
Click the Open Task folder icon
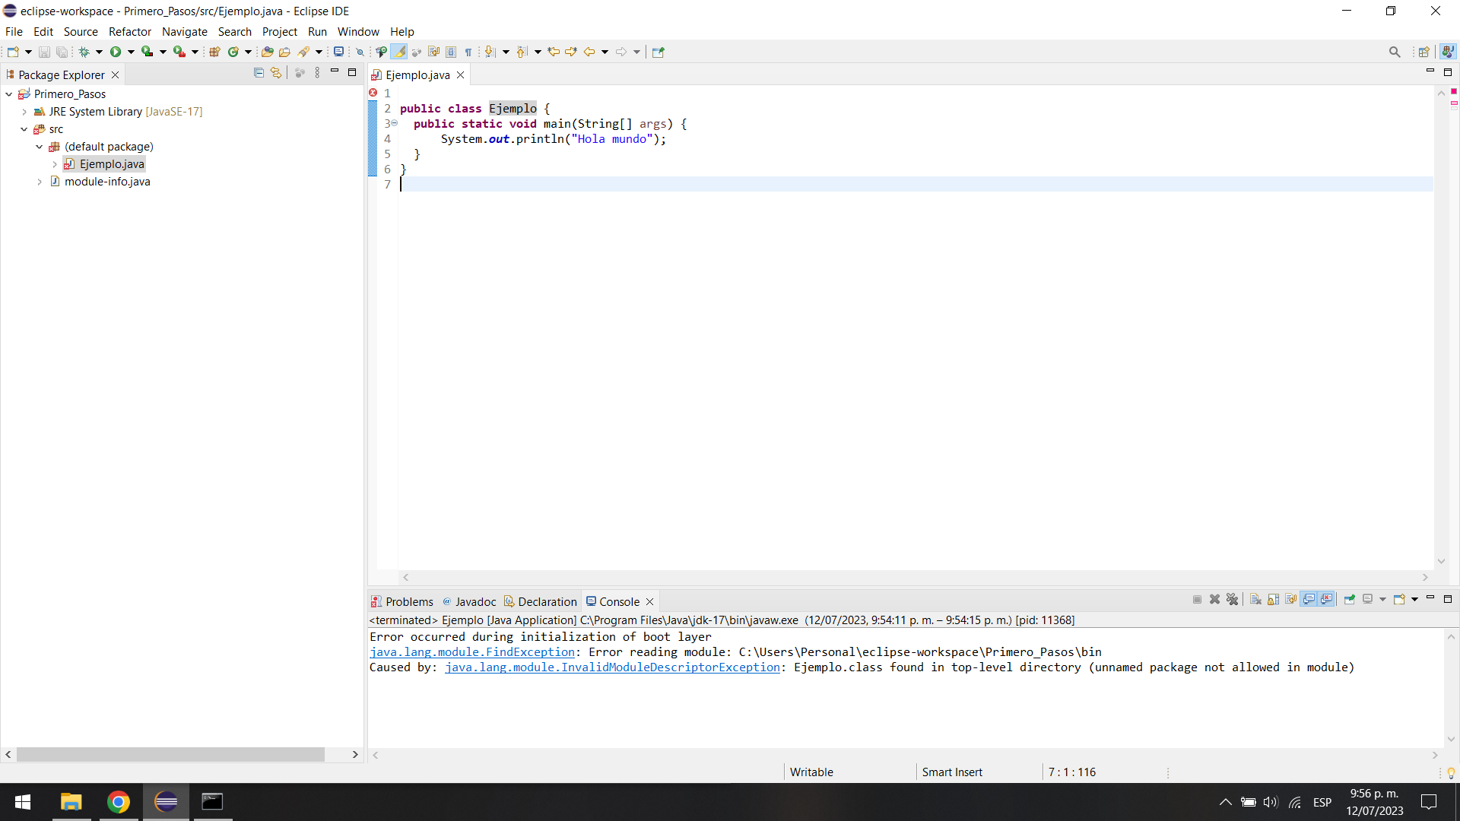tap(284, 52)
